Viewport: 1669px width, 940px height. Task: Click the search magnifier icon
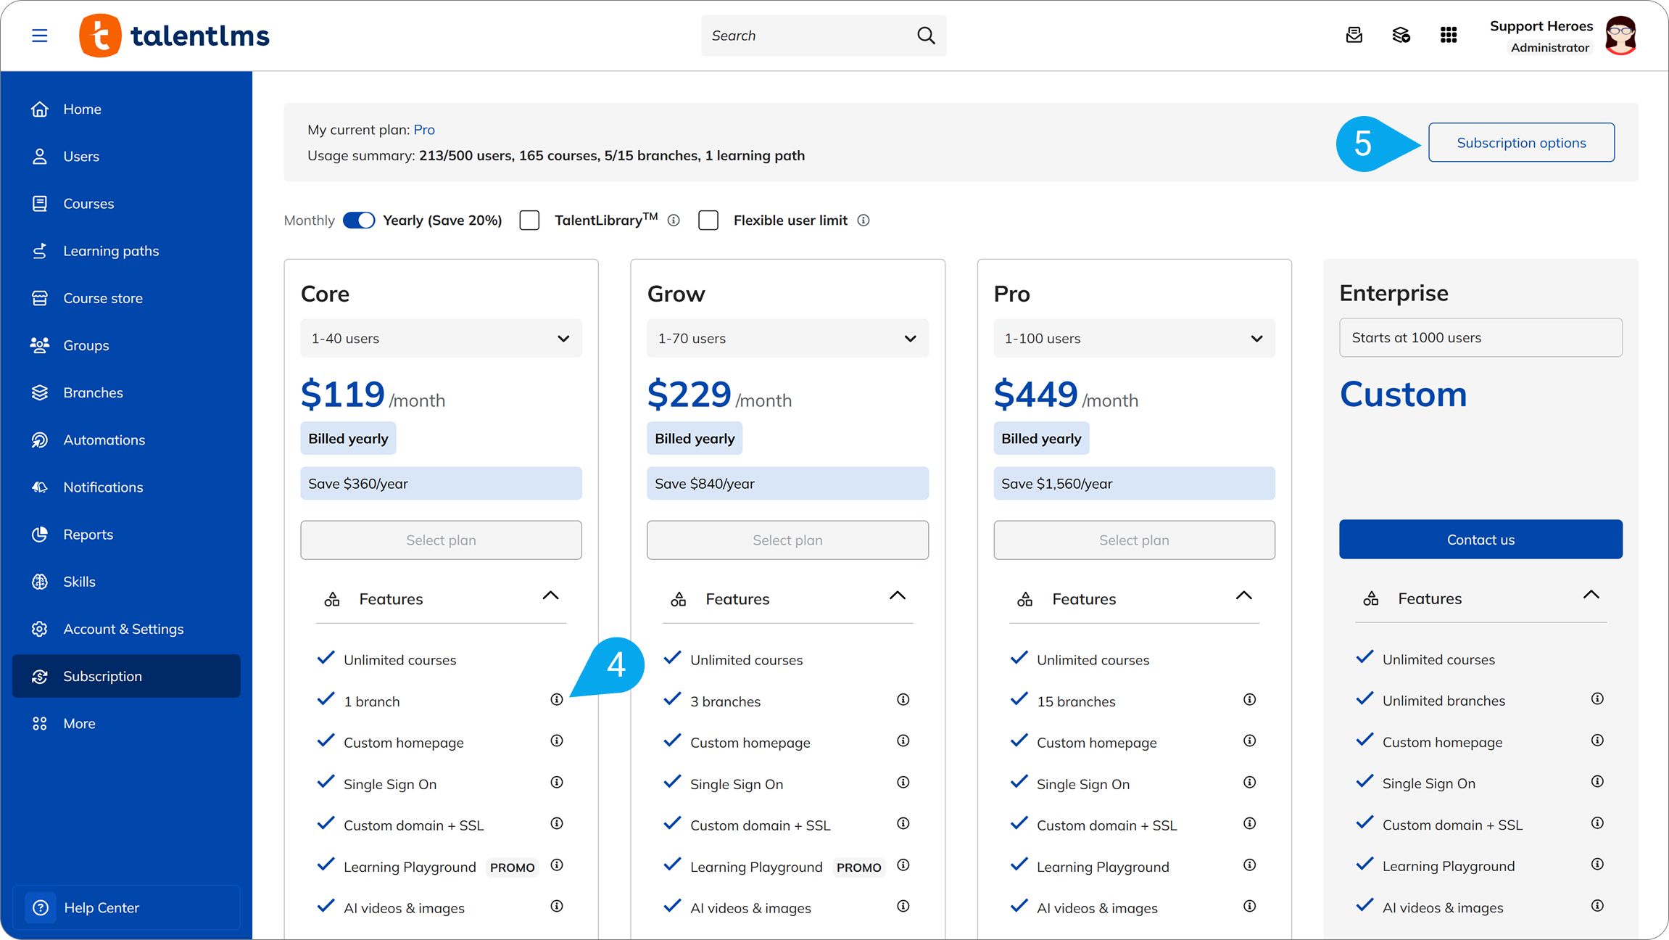point(926,36)
